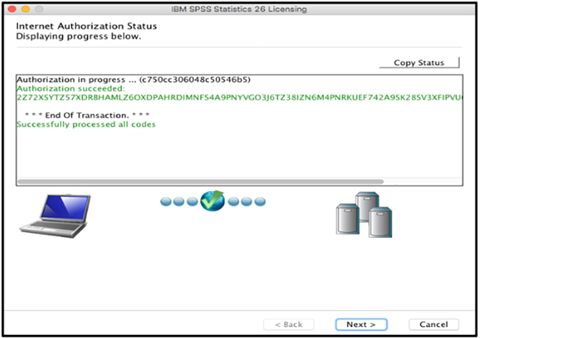Click the long green license code string
Screen dimensions: 575x338
tap(240, 97)
